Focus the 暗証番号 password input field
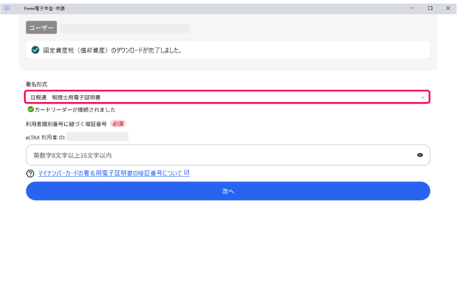The width and height of the screenshot is (457, 305). point(228,155)
